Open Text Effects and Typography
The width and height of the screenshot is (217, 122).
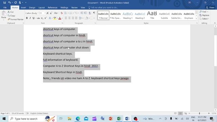[x=50, y=18]
